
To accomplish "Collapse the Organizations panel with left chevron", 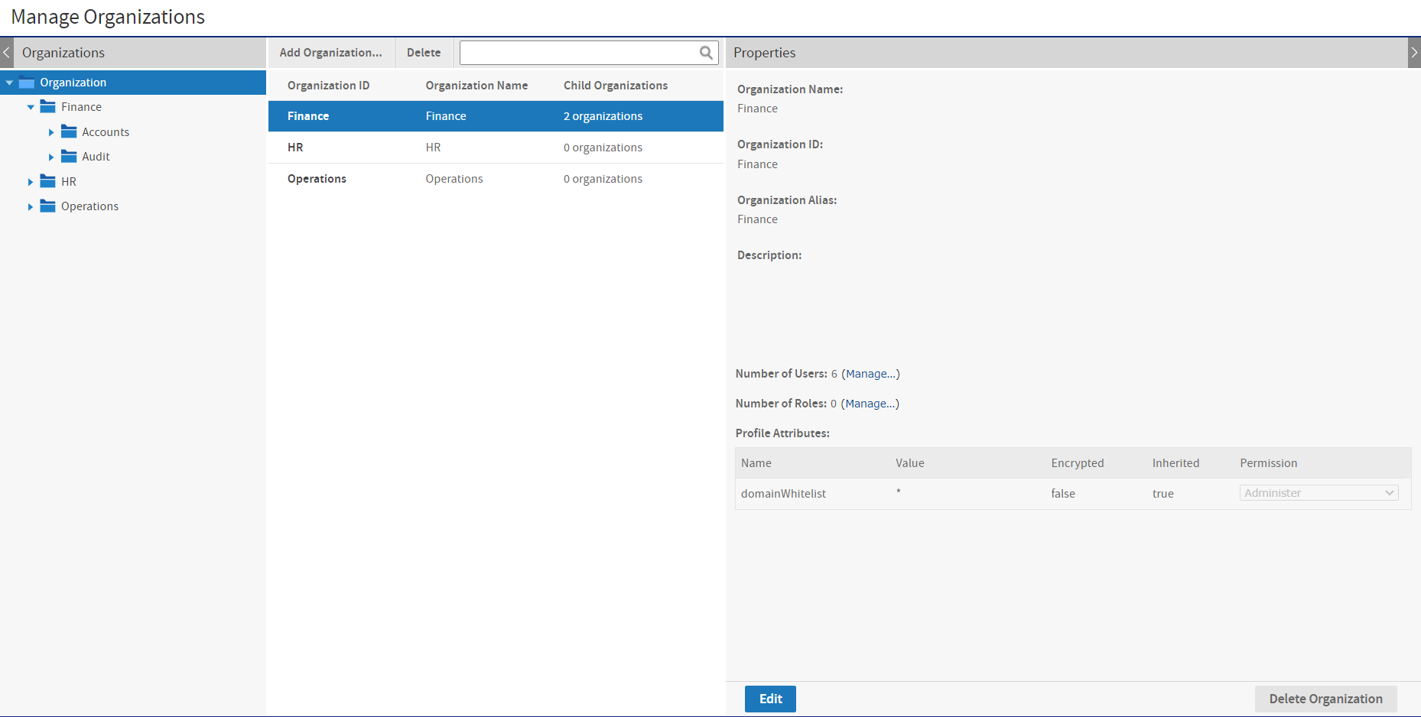I will [7, 53].
